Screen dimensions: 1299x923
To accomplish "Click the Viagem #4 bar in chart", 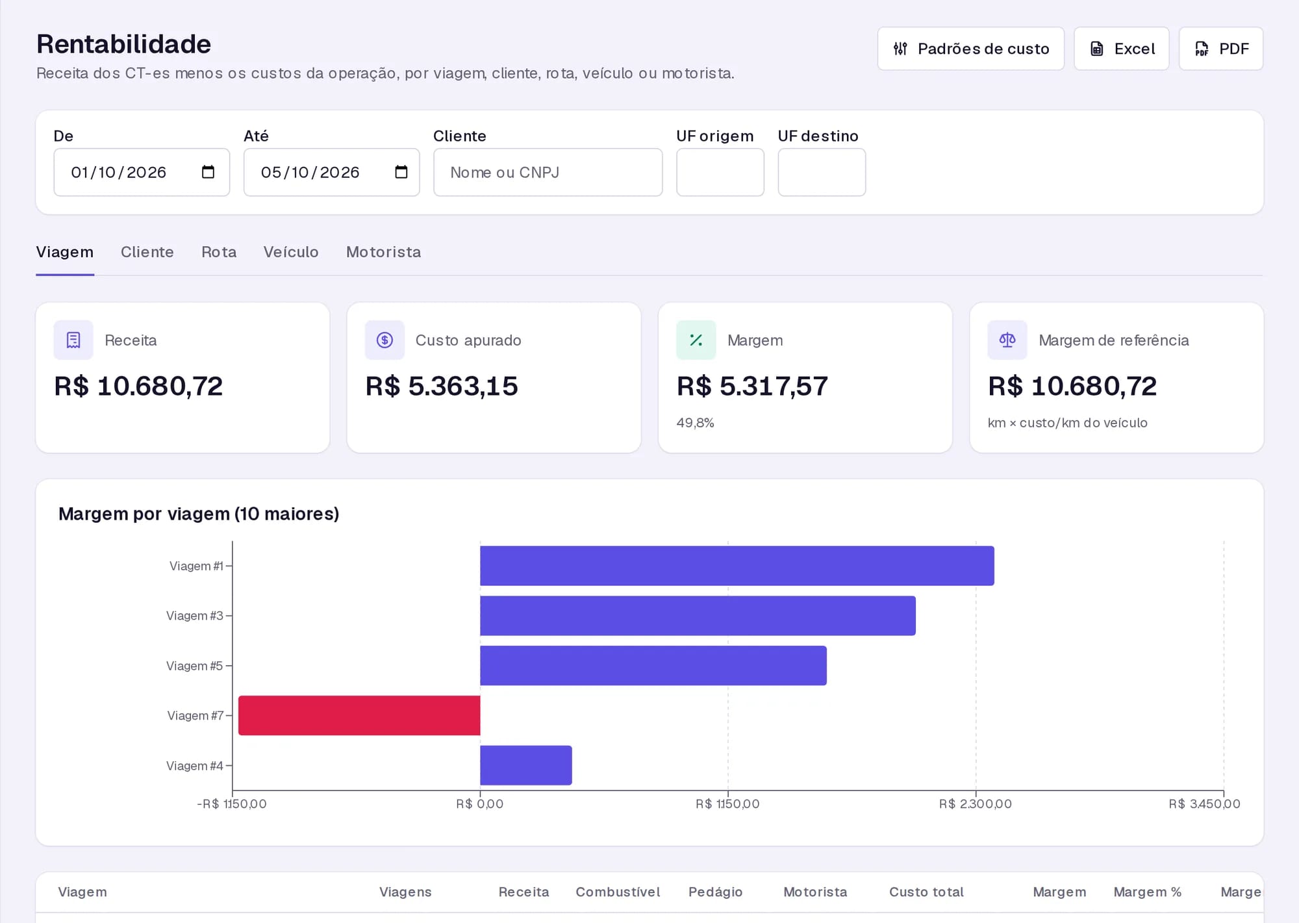I will pos(526,766).
